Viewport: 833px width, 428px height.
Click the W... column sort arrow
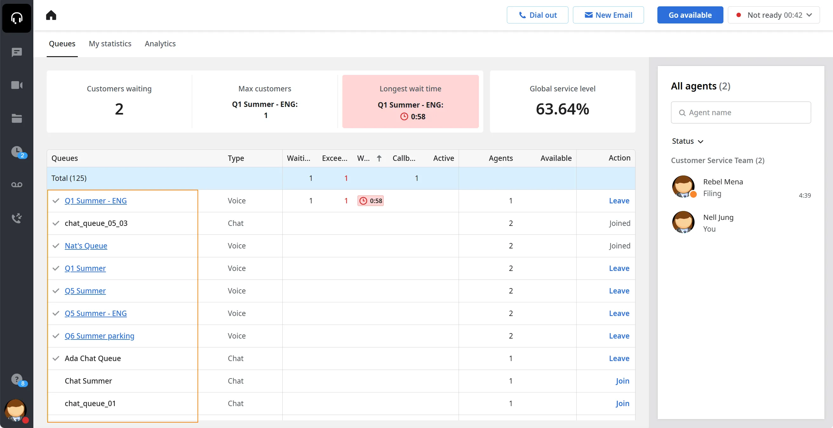pos(379,158)
